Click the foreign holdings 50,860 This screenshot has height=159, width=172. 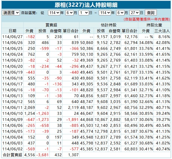pos(87,43)
